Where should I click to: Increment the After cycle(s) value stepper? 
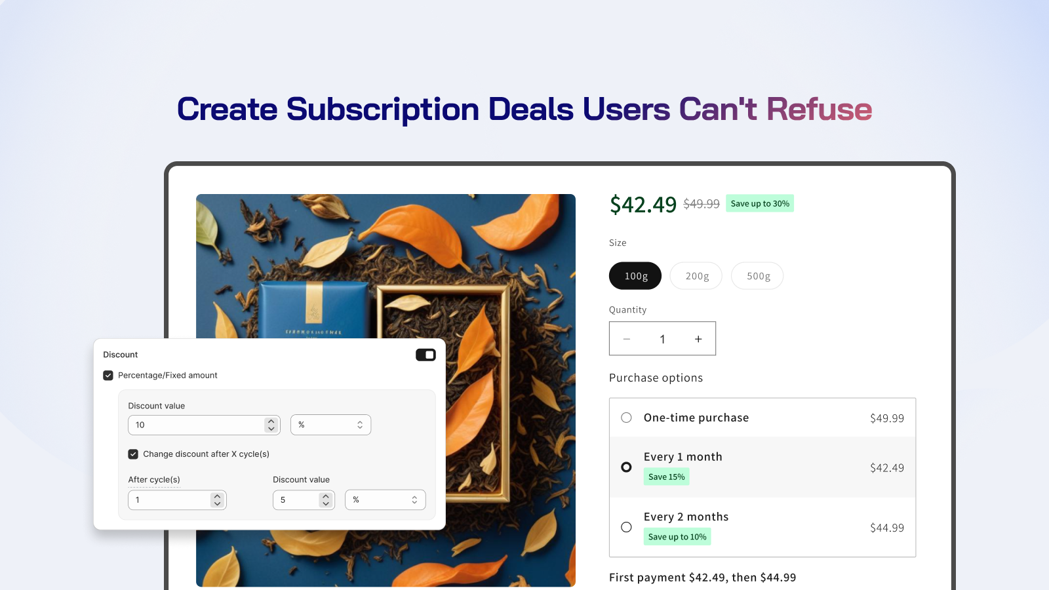(x=217, y=496)
